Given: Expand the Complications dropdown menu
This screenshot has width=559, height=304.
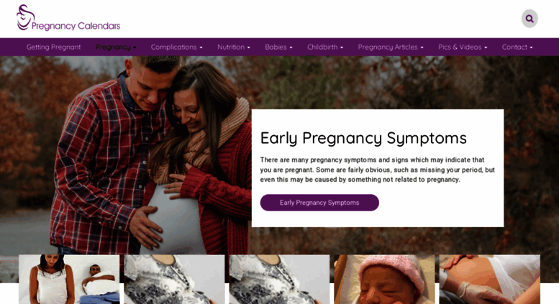Looking at the screenshot, I should click(x=176, y=47).
